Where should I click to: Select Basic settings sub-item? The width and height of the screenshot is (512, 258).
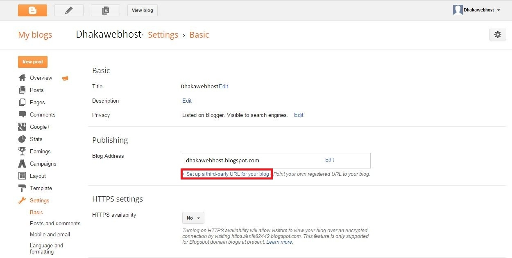[x=36, y=212]
